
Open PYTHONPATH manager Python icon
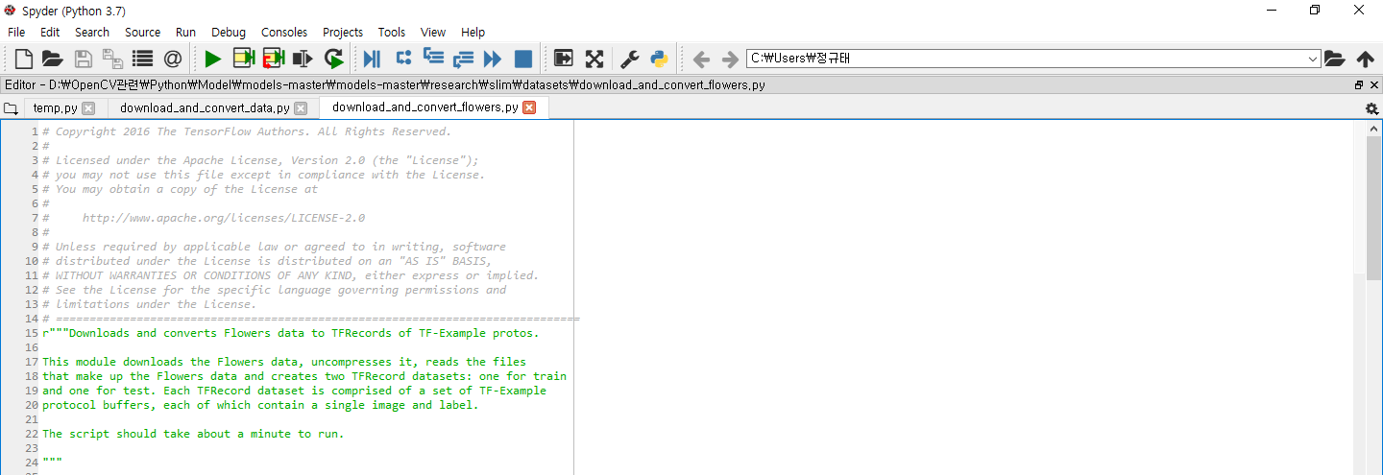[x=659, y=59]
